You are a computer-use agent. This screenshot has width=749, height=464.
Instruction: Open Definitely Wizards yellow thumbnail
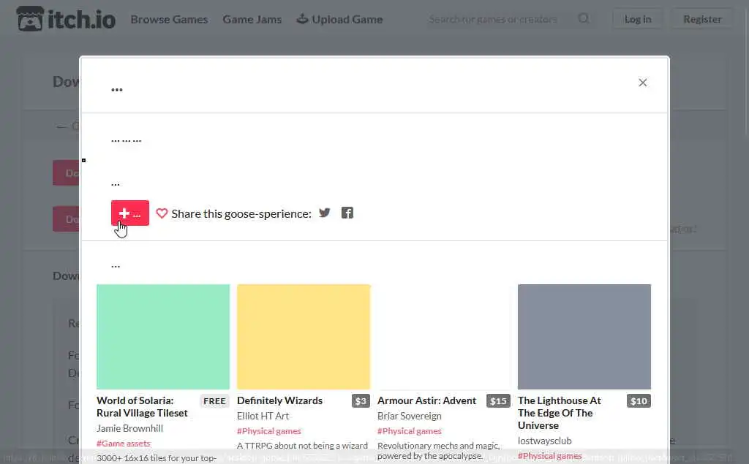pyautogui.click(x=304, y=337)
